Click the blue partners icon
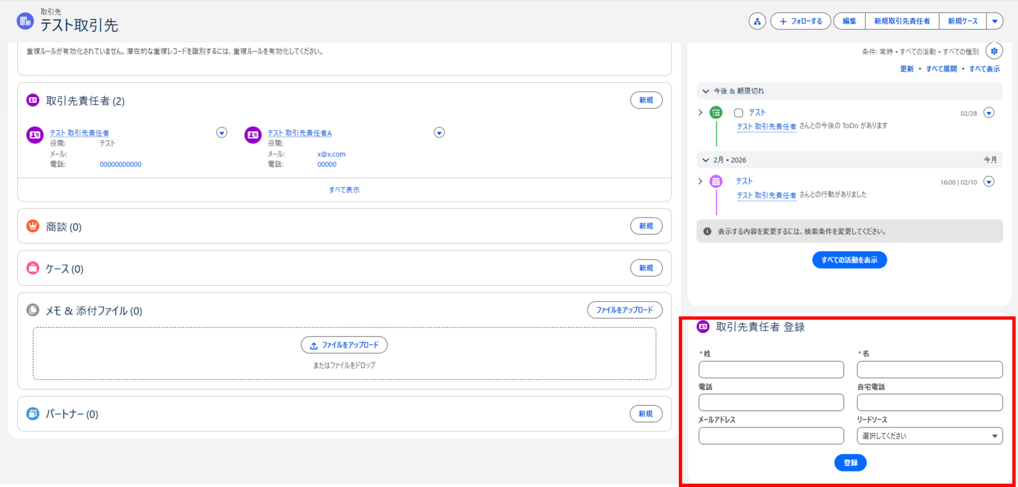The height and width of the screenshot is (487, 1018). point(33,414)
